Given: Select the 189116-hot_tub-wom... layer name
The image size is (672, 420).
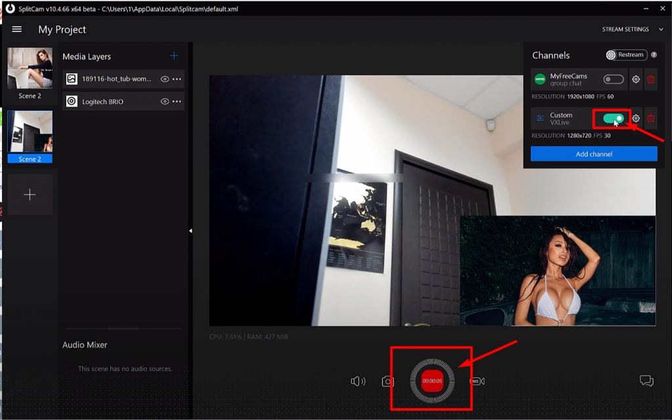Looking at the screenshot, I should tap(117, 79).
